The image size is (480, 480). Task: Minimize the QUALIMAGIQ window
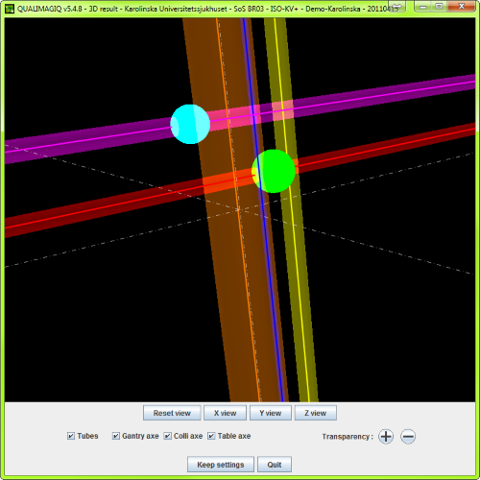pyautogui.click(x=422, y=7)
